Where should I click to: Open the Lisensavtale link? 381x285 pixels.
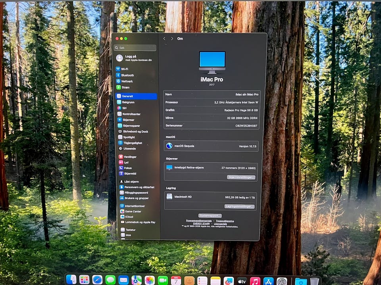(220, 224)
